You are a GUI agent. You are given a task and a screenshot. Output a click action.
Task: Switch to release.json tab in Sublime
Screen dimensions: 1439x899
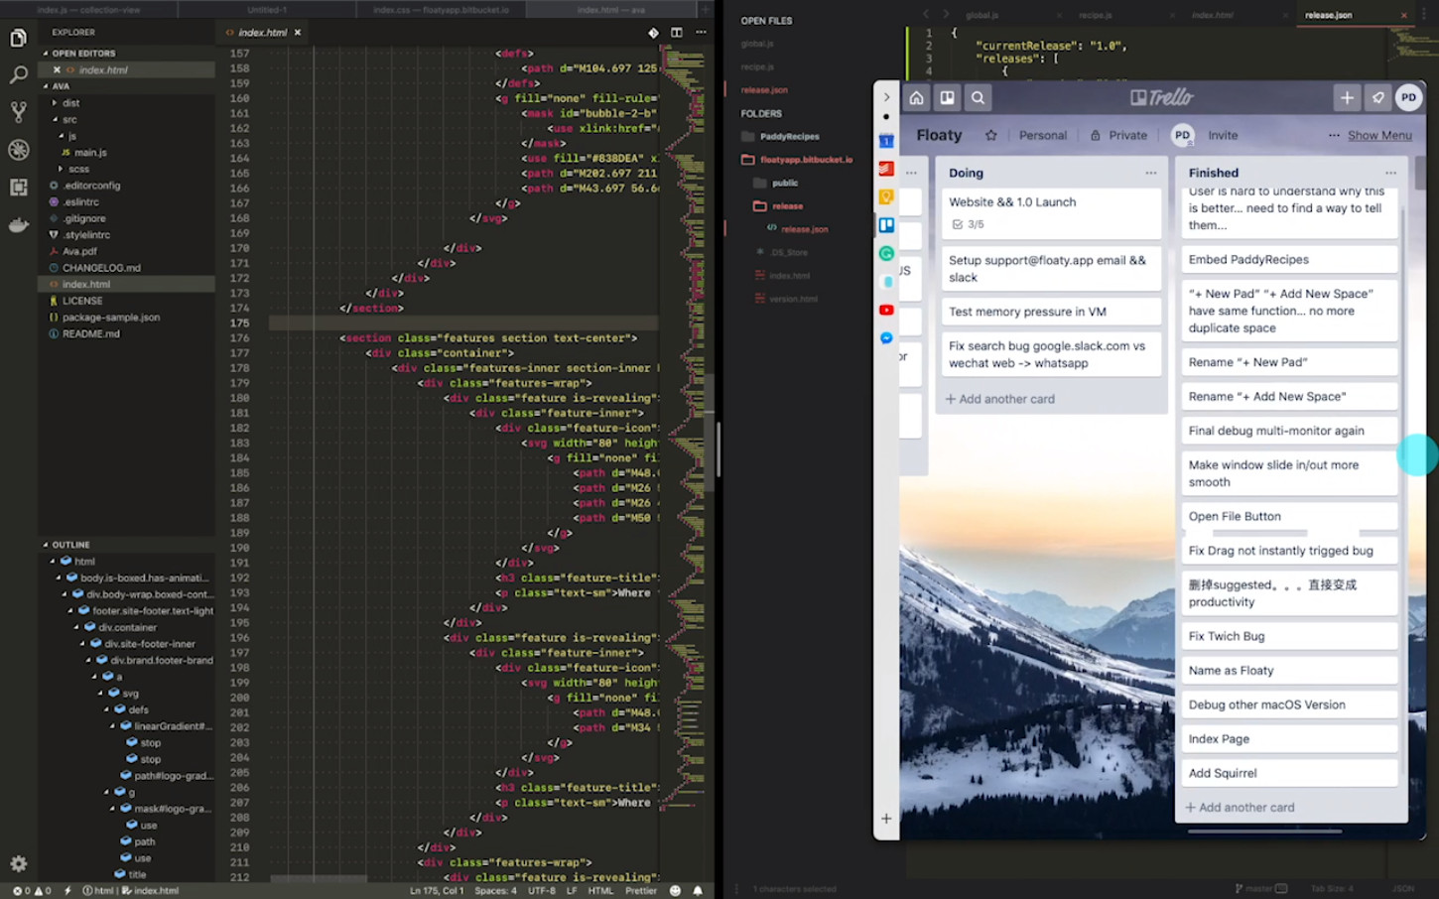(1328, 15)
